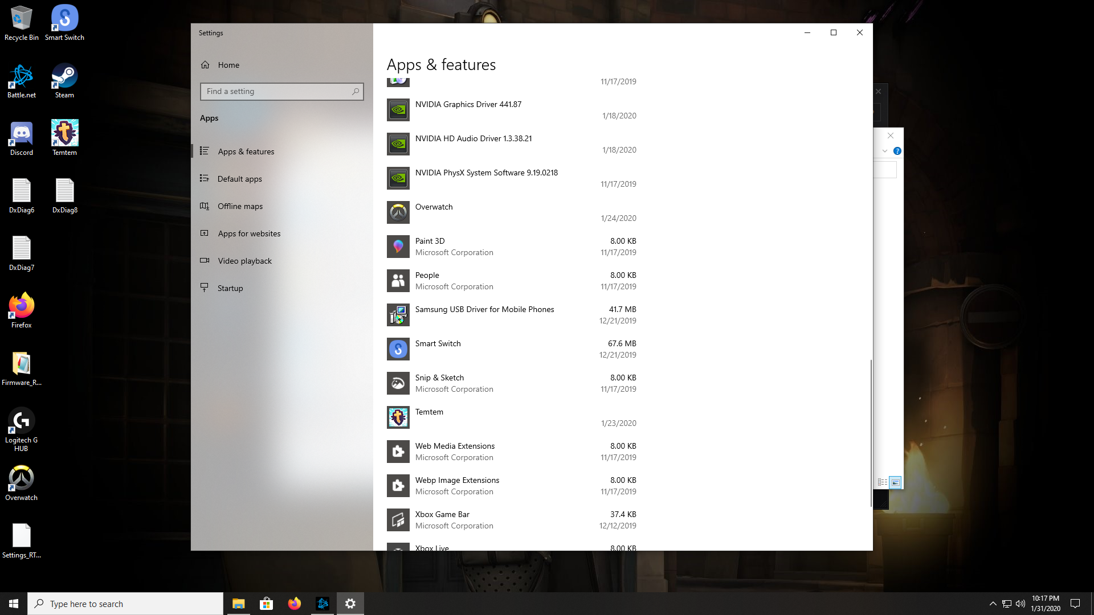Open the Startup settings page
The width and height of the screenshot is (1094, 615).
[x=230, y=288]
